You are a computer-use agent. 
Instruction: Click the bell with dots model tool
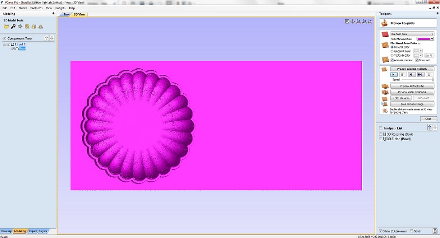pos(34,27)
